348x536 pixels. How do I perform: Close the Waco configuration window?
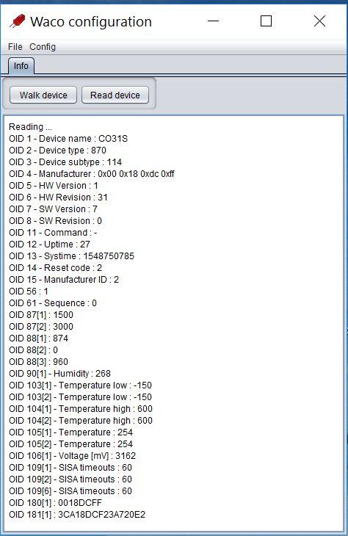tap(319, 21)
